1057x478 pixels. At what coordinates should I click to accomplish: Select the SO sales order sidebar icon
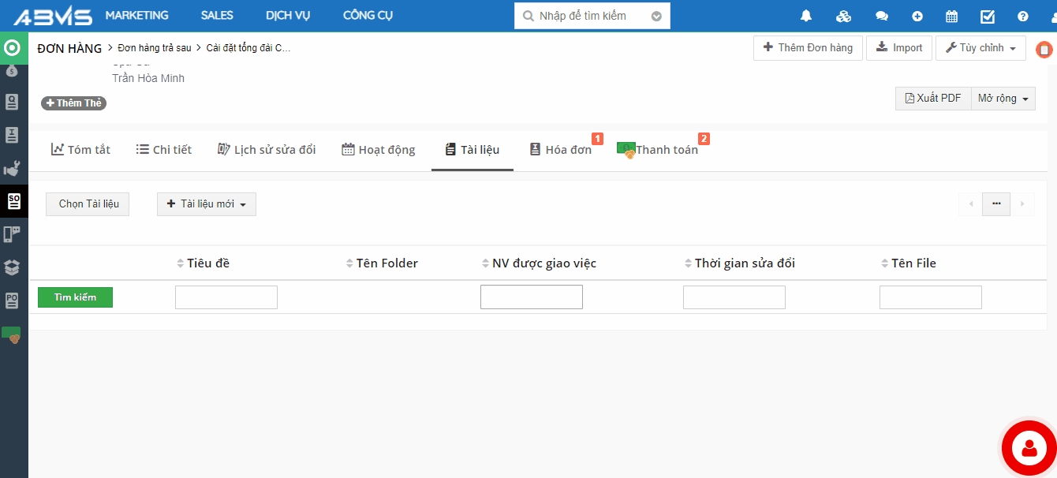click(13, 201)
